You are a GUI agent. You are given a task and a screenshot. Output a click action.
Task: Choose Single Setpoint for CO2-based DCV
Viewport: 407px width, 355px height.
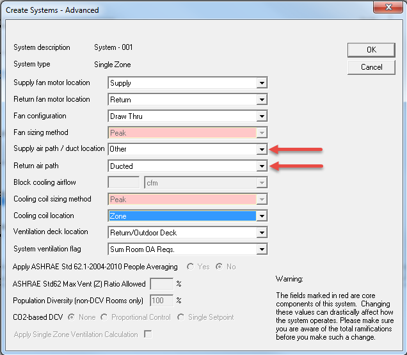[x=181, y=317]
